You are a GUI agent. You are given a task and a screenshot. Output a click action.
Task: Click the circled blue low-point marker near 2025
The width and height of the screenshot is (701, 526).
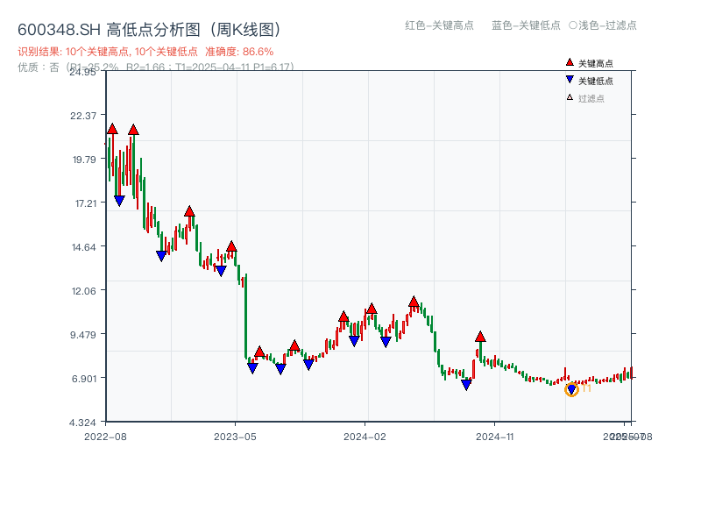click(x=571, y=389)
